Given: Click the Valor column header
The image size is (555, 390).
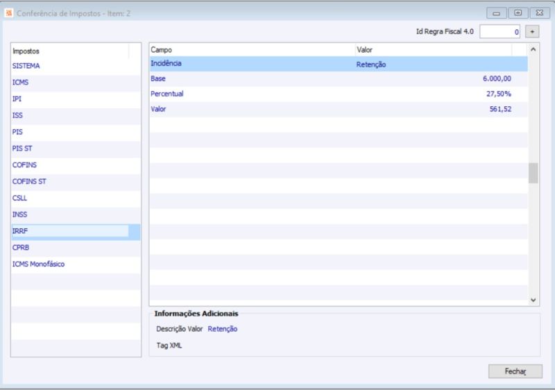Looking at the screenshot, I should 433,50.
